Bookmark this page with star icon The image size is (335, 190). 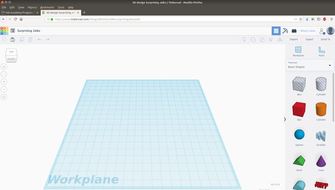pos(301,19)
